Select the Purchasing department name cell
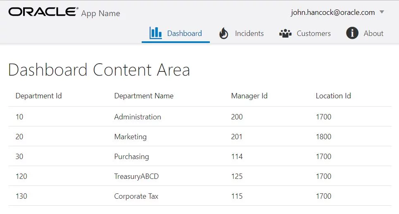The width and height of the screenshot is (399, 214). (132, 157)
